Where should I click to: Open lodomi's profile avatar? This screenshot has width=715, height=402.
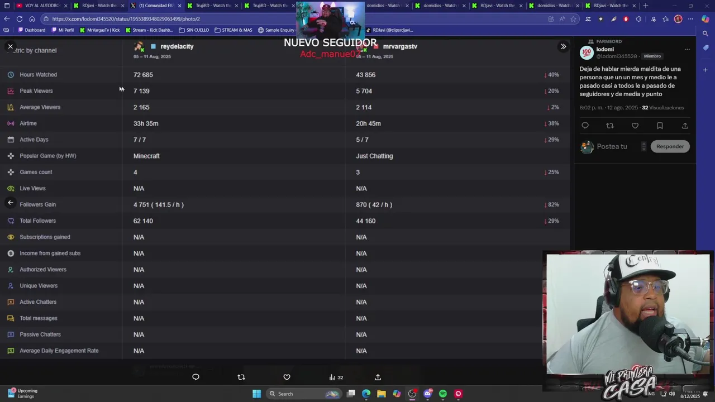(x=587, y=53)
